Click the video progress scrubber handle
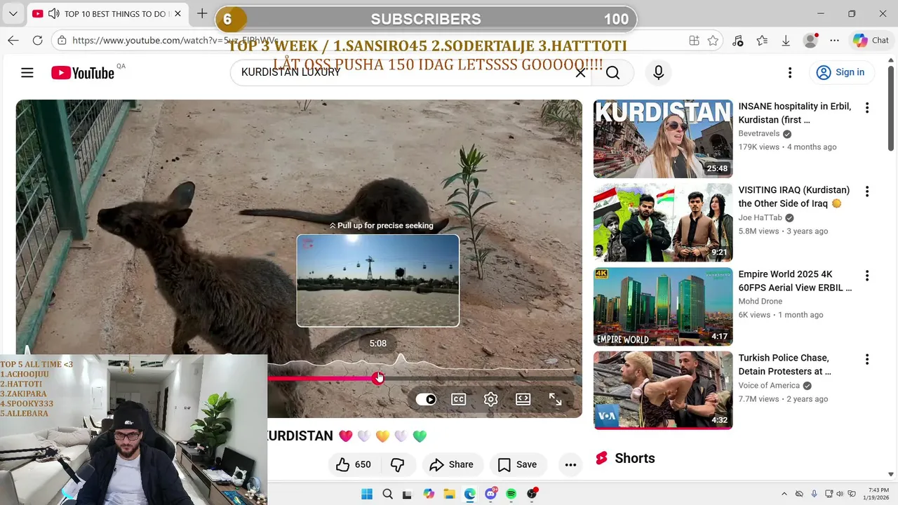 [378, 378]
